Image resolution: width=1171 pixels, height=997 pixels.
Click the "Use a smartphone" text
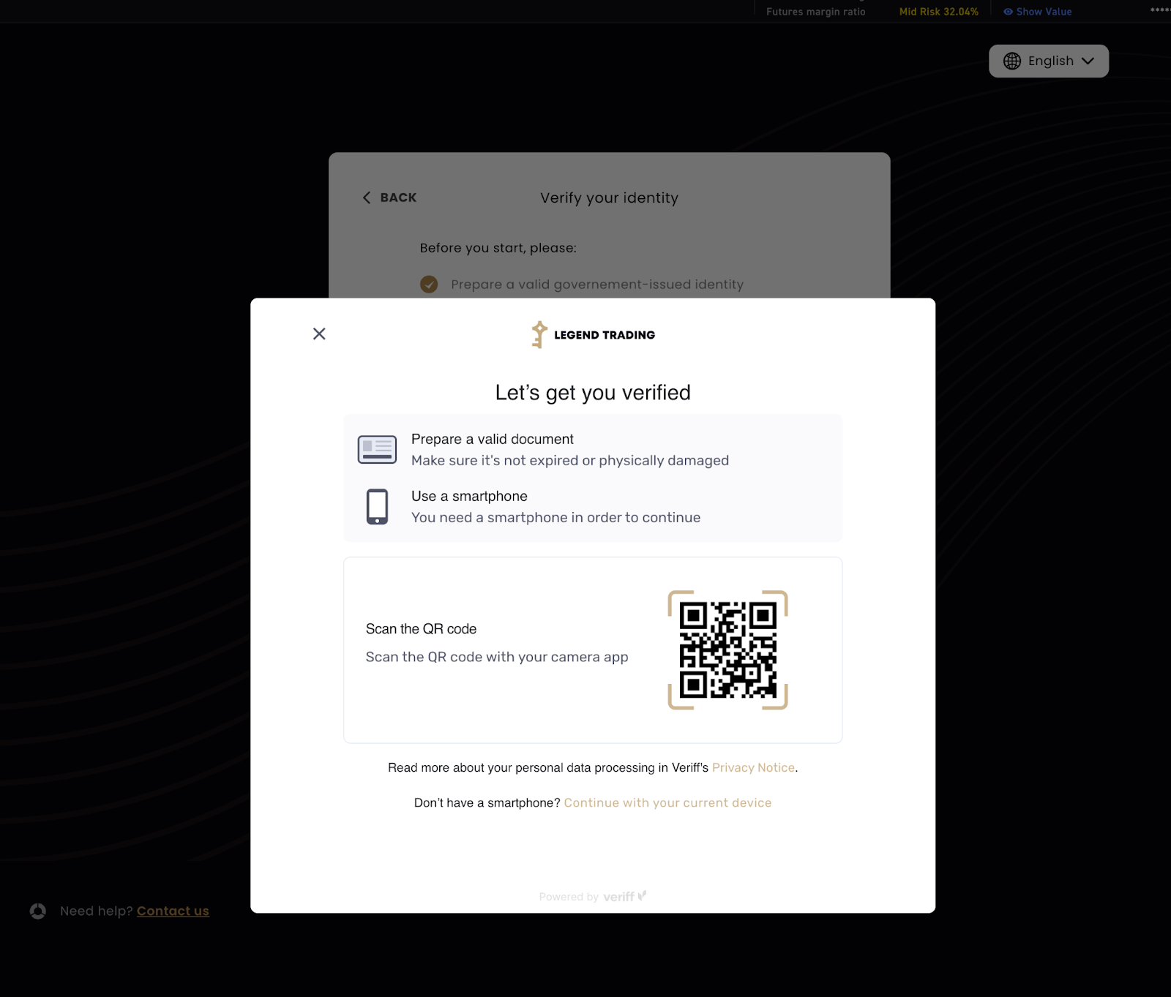pos(469,496)
